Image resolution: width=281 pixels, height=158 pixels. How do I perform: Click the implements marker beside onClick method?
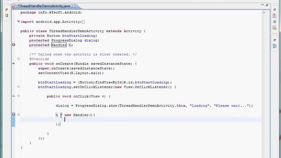[x=14, y=96]
